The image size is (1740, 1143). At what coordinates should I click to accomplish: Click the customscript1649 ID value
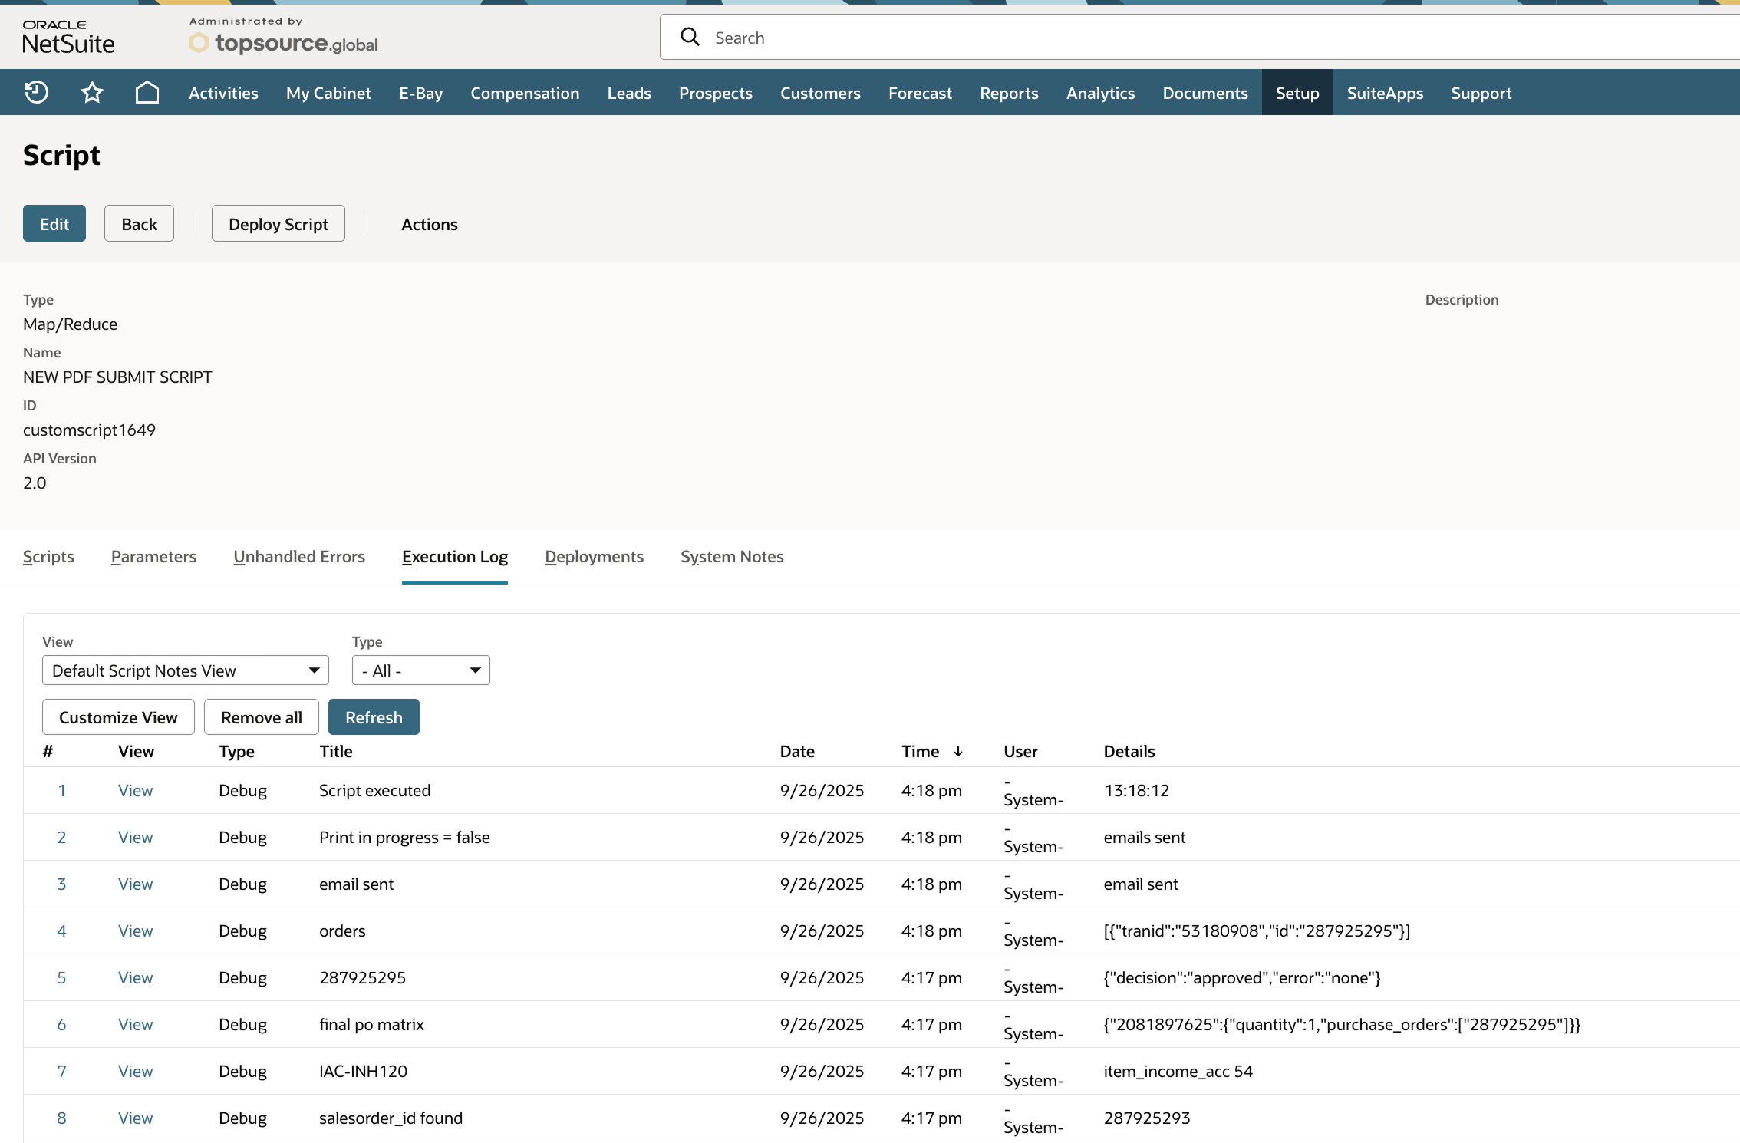coord(89,430)
